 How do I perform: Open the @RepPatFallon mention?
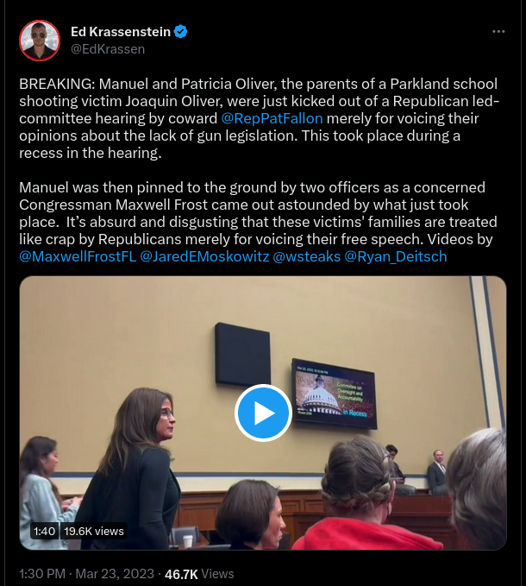[x=272, y=118]
